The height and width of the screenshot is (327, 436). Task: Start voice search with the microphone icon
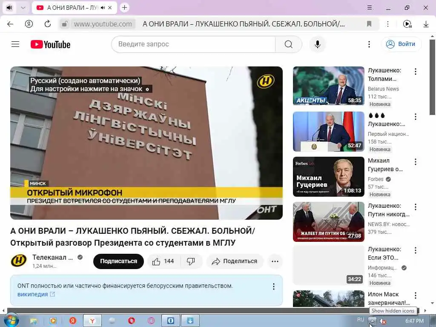[x=317, y=44]
